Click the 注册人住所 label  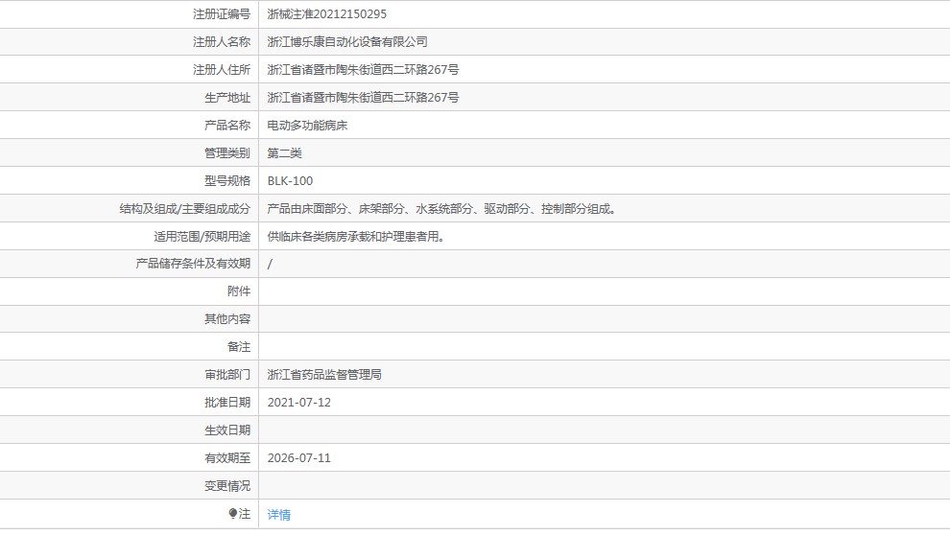coord(221,70)
